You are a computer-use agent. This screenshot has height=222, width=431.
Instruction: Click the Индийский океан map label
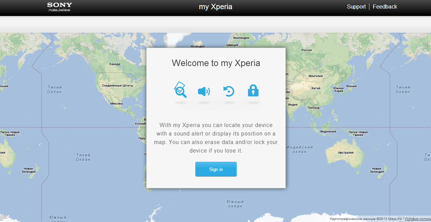(300, 149)
